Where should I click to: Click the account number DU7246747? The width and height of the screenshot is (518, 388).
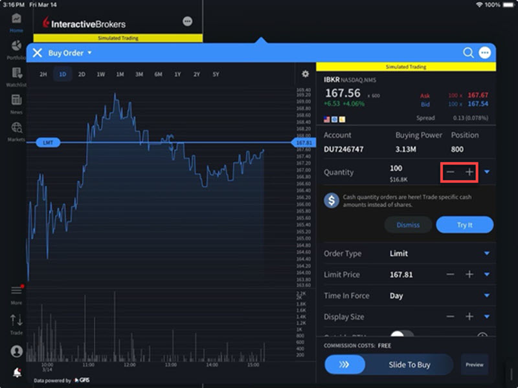344,149
